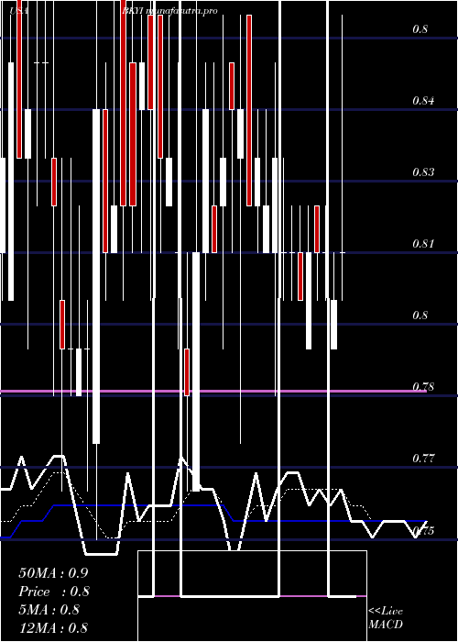
Task: Select the 0.78 price axis label
Action: (x=423, y=386)
